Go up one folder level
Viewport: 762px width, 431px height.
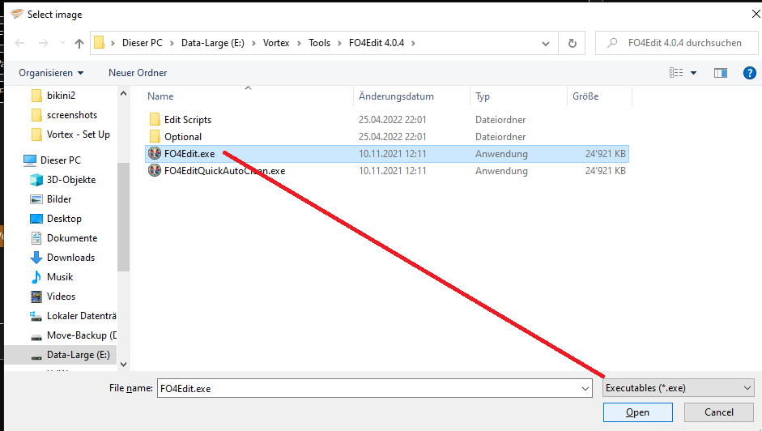[79, 43]
